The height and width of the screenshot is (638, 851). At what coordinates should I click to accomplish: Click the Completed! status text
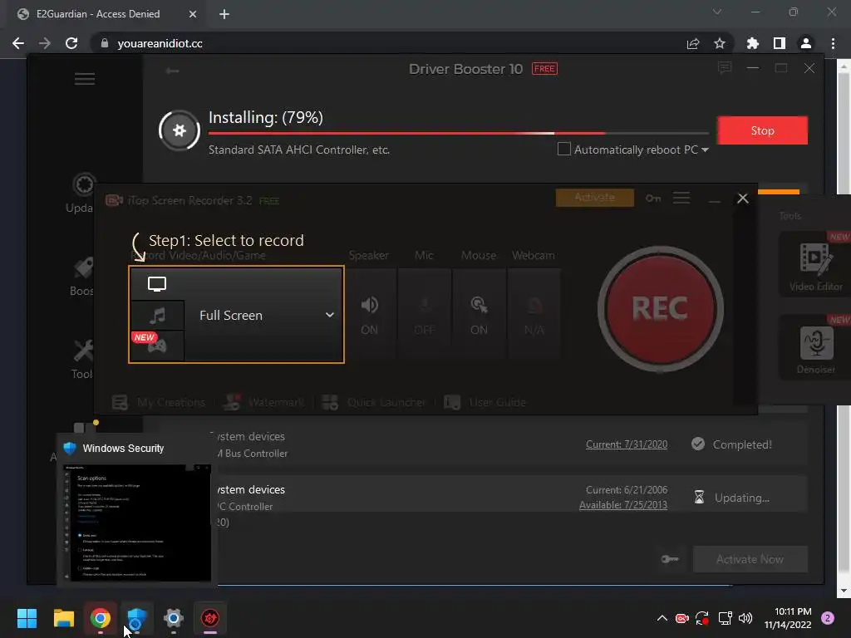pyautogui.click(x=742, y=444)
